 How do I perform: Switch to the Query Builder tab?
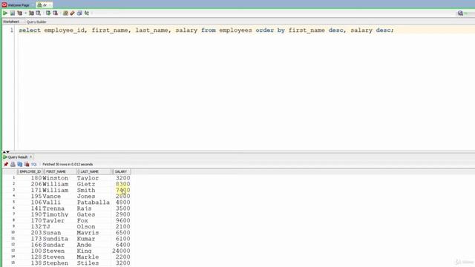click(x=36, y=22)
